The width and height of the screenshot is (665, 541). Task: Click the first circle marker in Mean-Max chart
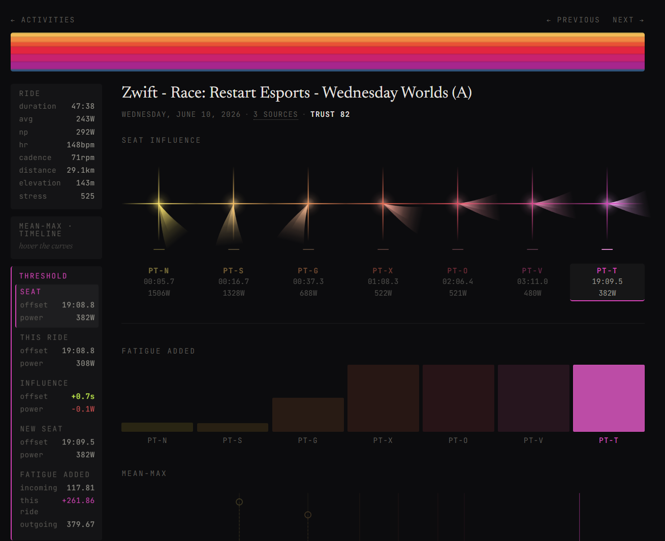point(239,502)
